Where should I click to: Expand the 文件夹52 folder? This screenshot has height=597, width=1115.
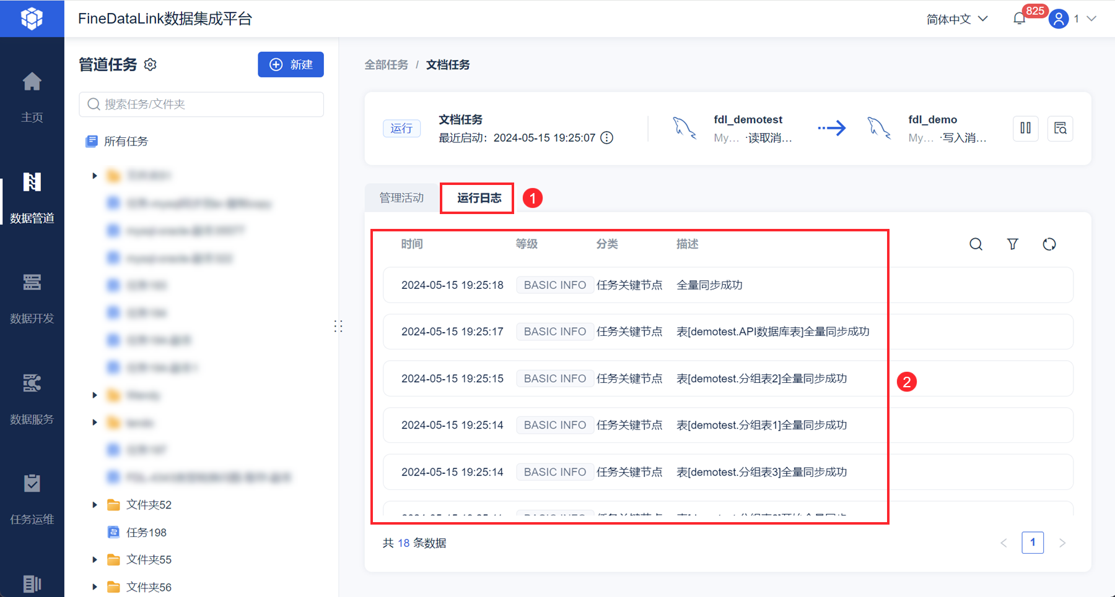point(95,505)
